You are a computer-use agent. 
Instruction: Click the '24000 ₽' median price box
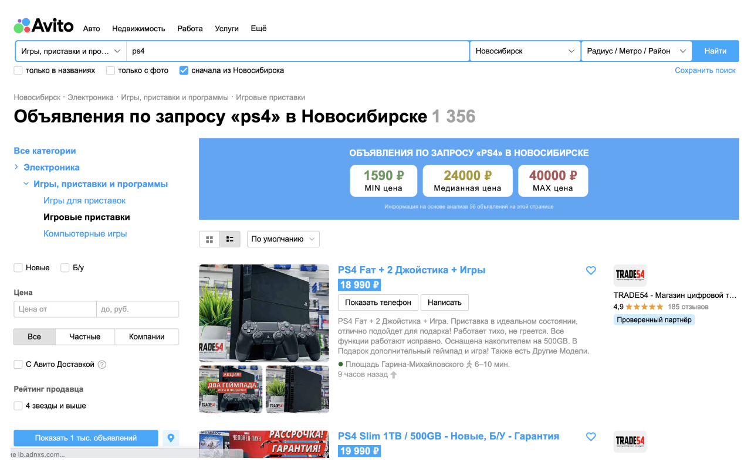pos(468,181)
